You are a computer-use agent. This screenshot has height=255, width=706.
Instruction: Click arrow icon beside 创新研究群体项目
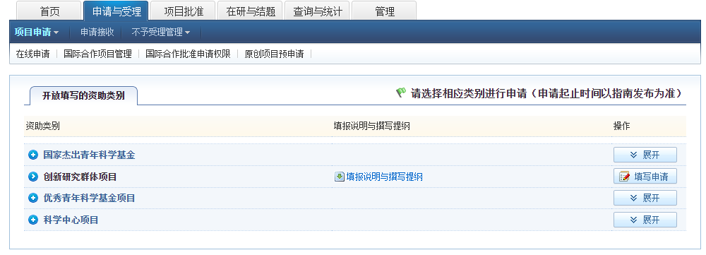pyautogui.click(x=33, y=177)
